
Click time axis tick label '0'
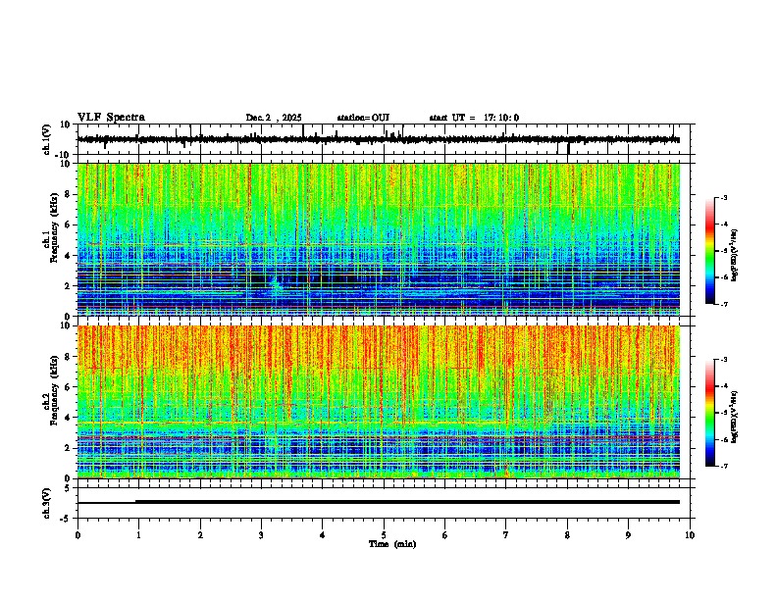78,535
